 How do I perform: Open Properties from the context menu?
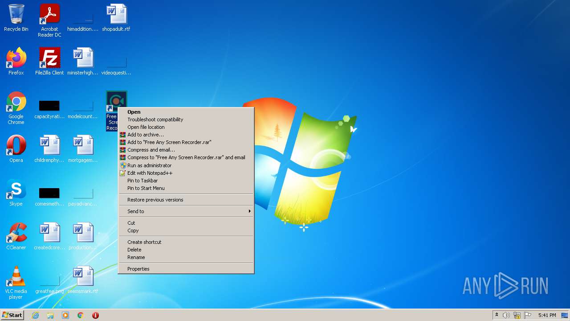pyautogui.click(x=186, y=269)
